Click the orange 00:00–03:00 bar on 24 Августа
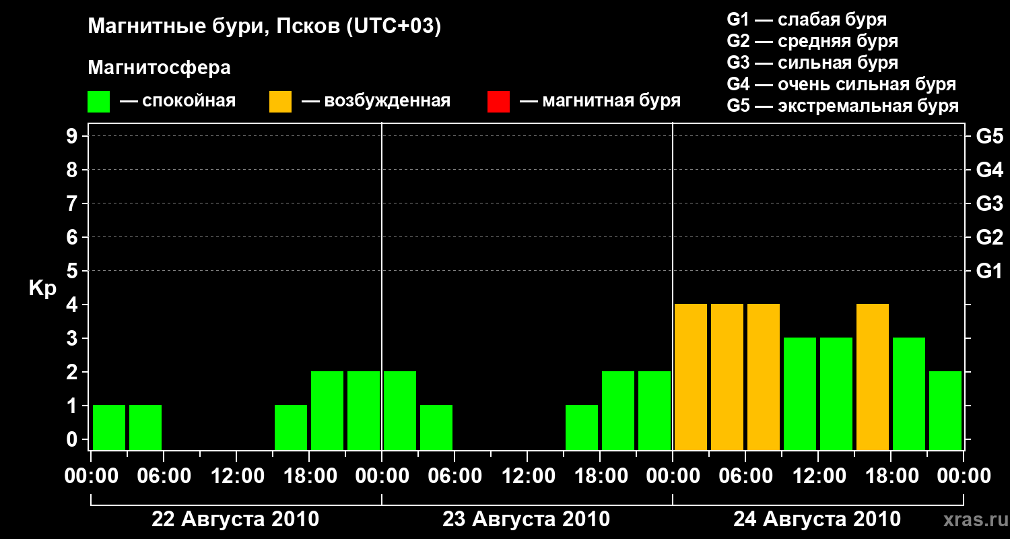1010x539 pixels. 691,377
